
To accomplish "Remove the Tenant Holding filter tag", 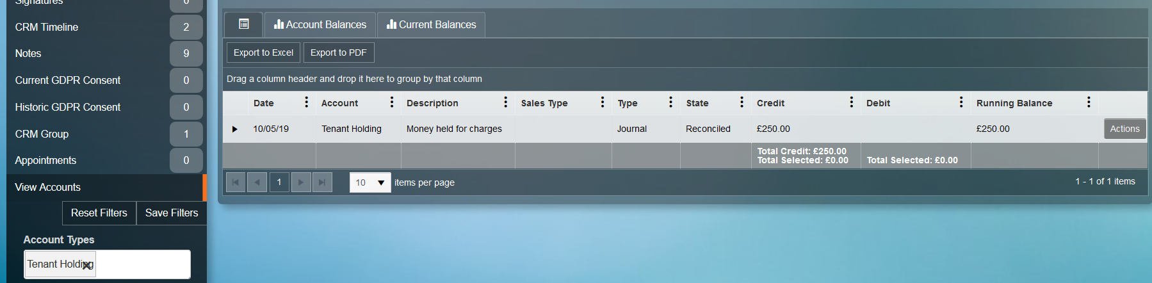I will 87,265.
